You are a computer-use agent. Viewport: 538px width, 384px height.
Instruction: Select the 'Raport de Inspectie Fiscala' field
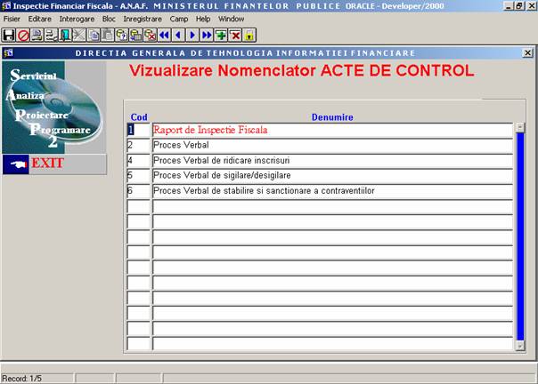pyautogui.click(x=331, y=130)
